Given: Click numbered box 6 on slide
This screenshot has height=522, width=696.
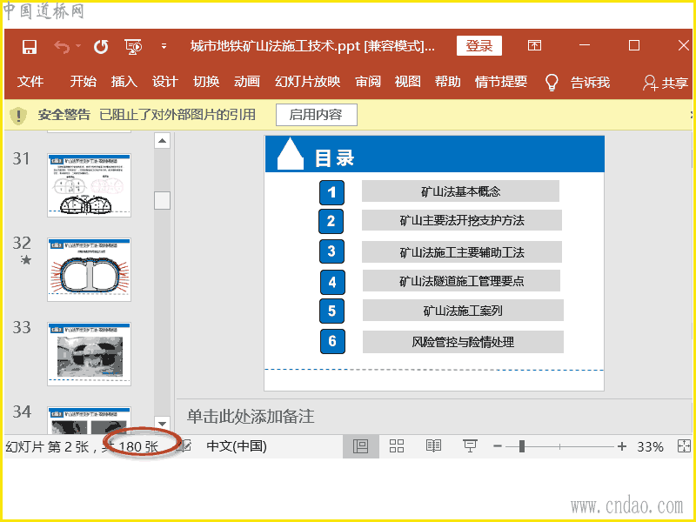Looking at the screenshot, I should click(x=332, y=341).
